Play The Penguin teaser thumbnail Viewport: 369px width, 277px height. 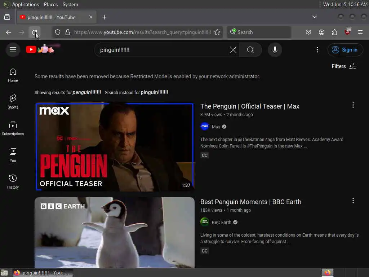(x=115, y=146)
